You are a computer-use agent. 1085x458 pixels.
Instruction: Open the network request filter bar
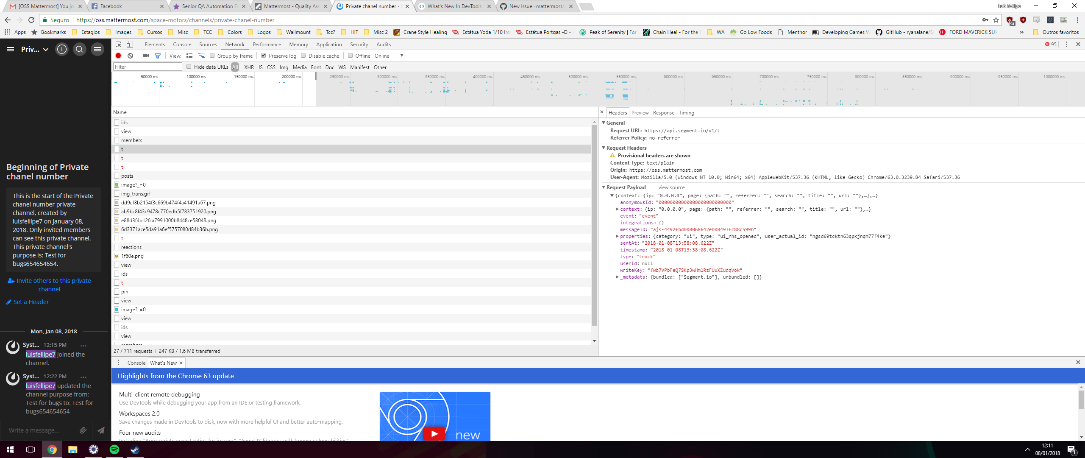tap(158, 56)
